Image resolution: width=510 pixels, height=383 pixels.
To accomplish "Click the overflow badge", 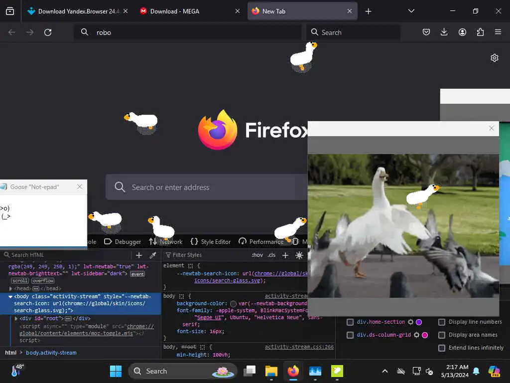I will point(43,281).
